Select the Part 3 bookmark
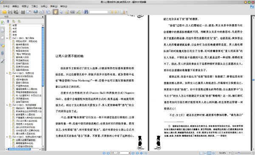 (24, 105)
